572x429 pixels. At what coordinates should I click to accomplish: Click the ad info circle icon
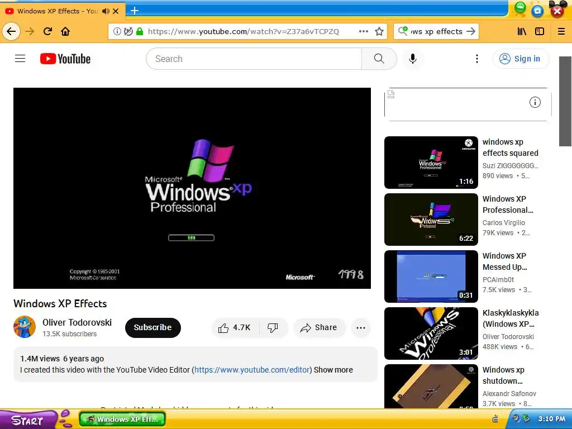[535, 102]
